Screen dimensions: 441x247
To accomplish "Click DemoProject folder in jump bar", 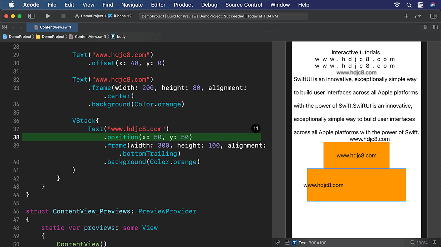I will 50,37.
